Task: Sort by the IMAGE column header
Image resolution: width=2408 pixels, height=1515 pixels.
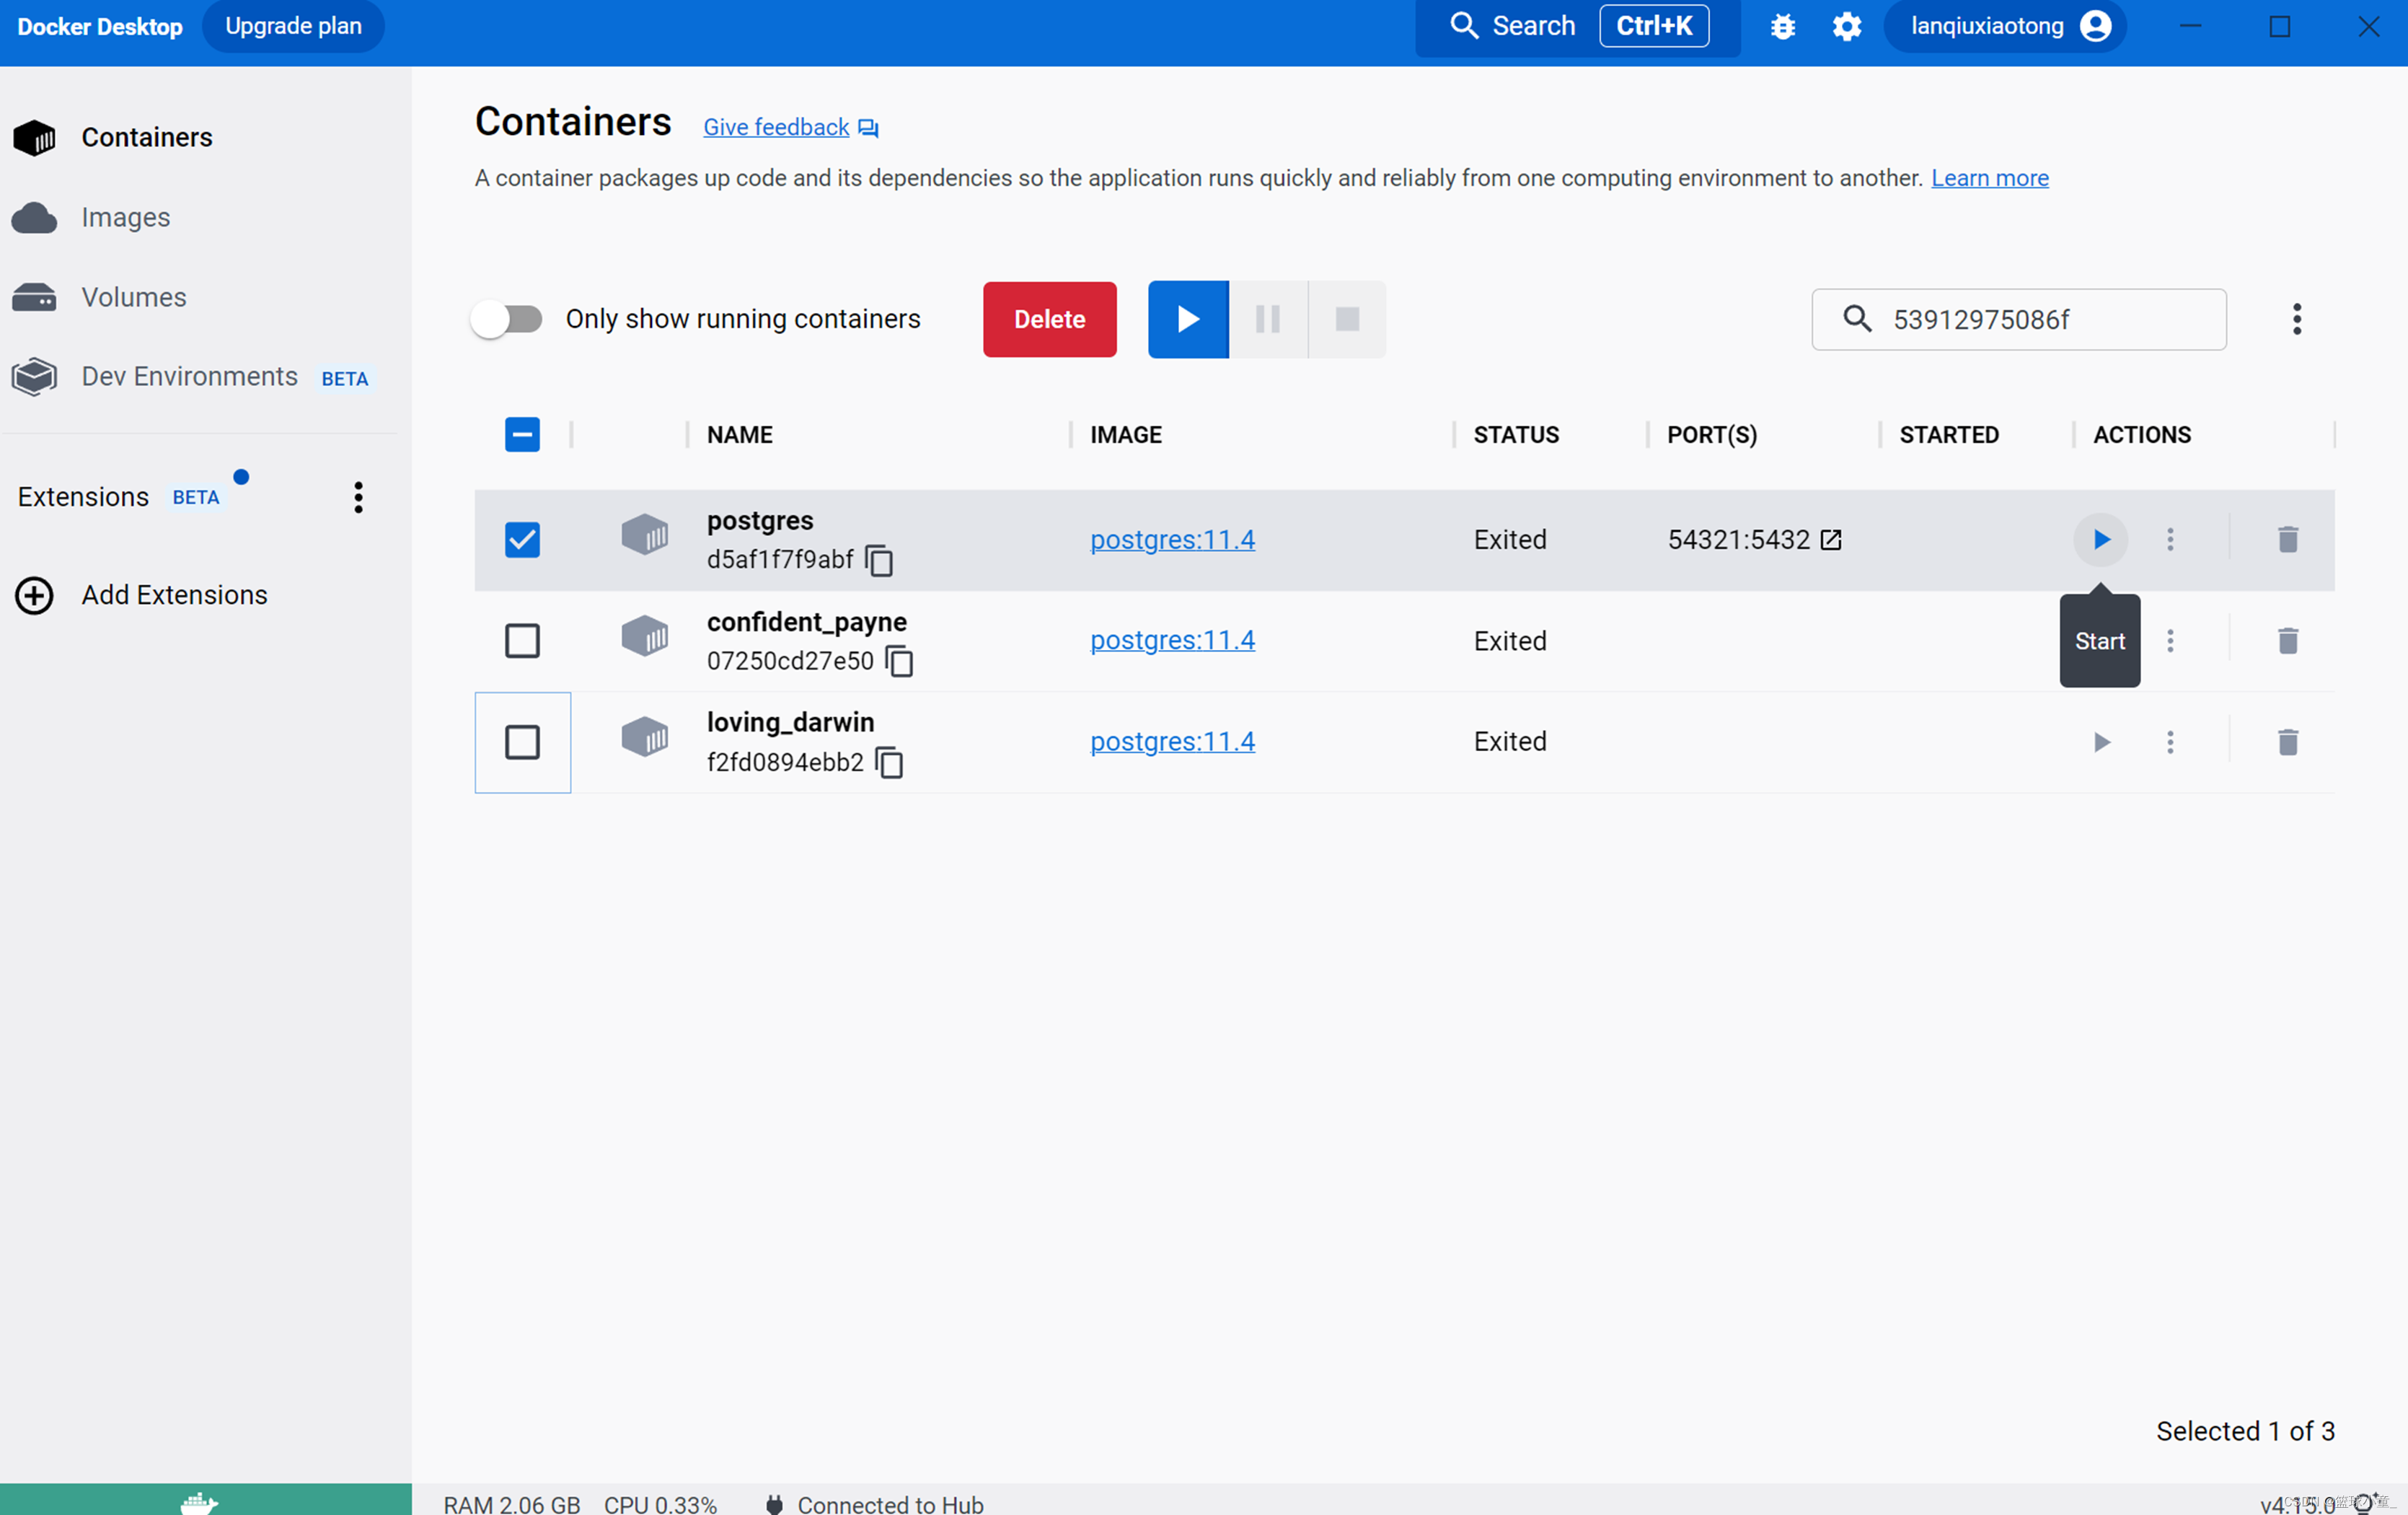Action: pyautogui.click(x=1126, y=434)
